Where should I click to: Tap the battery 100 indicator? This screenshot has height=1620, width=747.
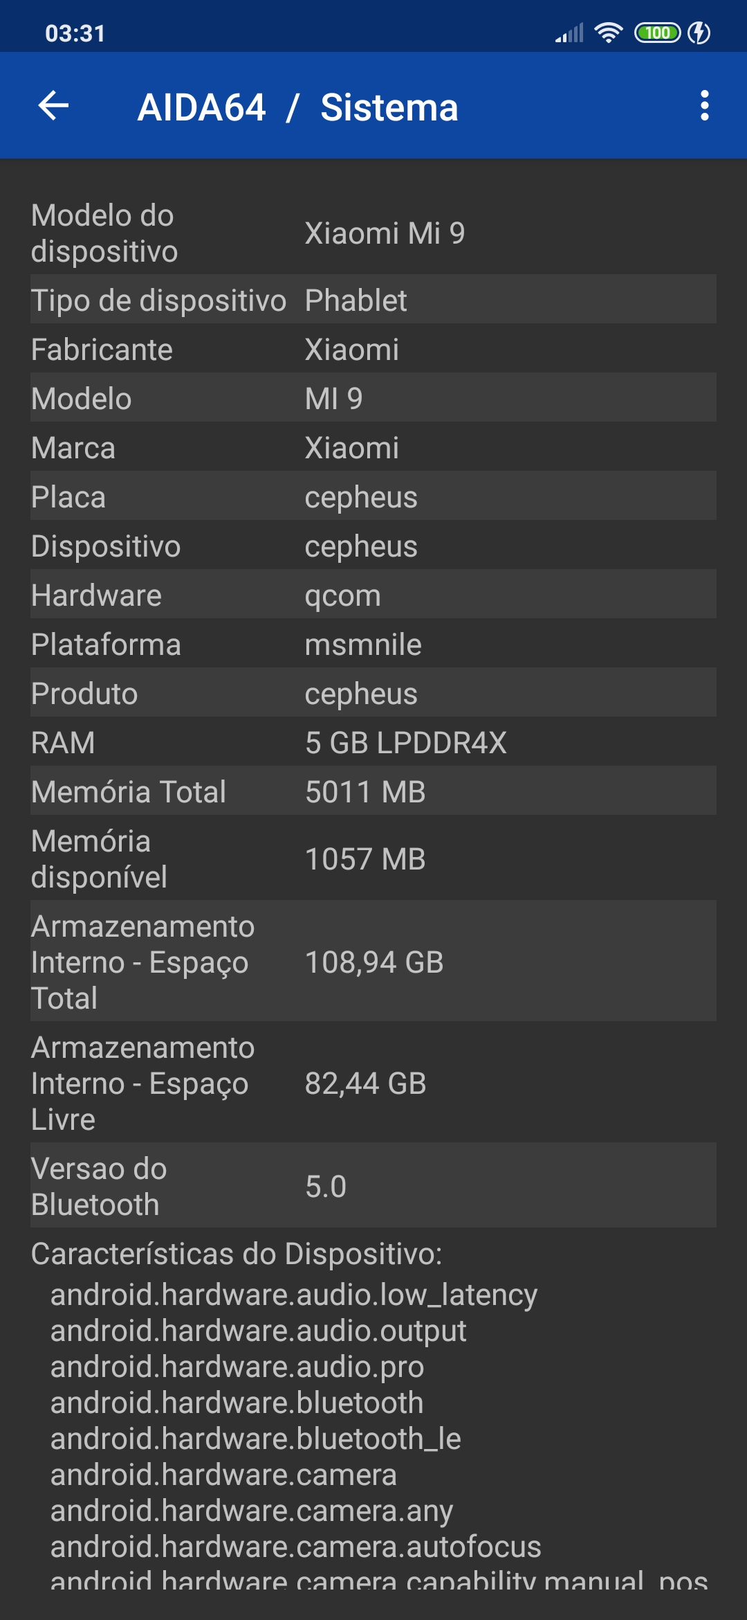658,33
